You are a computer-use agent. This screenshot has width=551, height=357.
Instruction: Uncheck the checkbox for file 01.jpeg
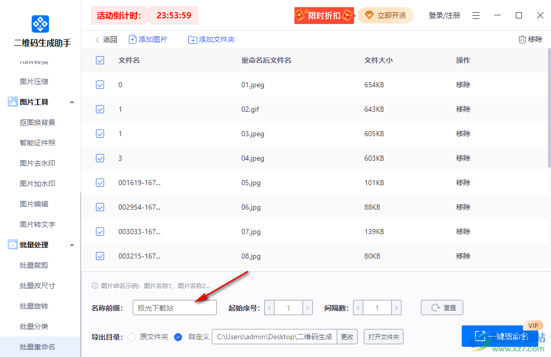(x=100, y=85)
